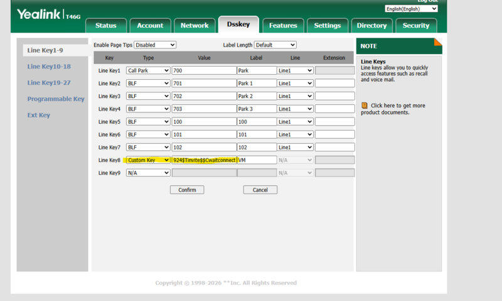Open Line Key3 Type dropdown
This screenshot has height=301, width=502.
[x=148, y=96]
